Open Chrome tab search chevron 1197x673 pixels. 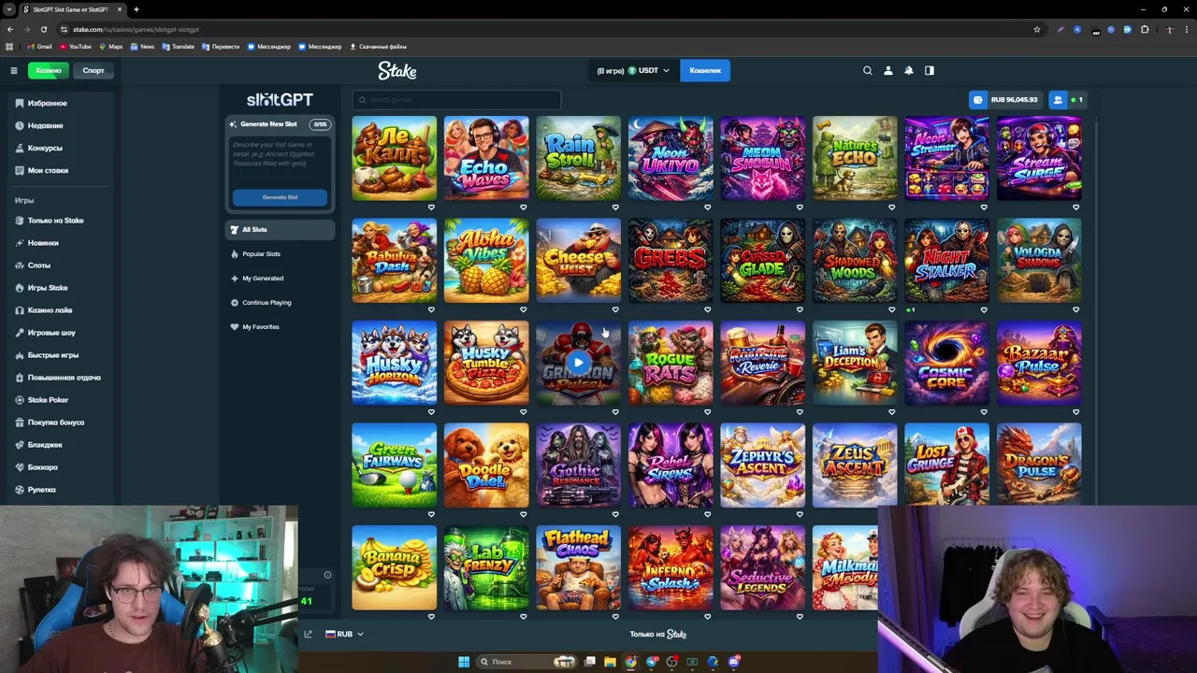(8, 9)
